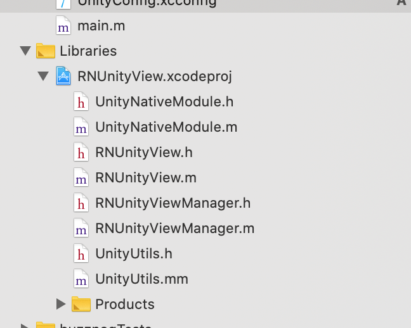
Task: Open UnityNativeModule.m in the navigator
Action: click(x=166, y=127)
